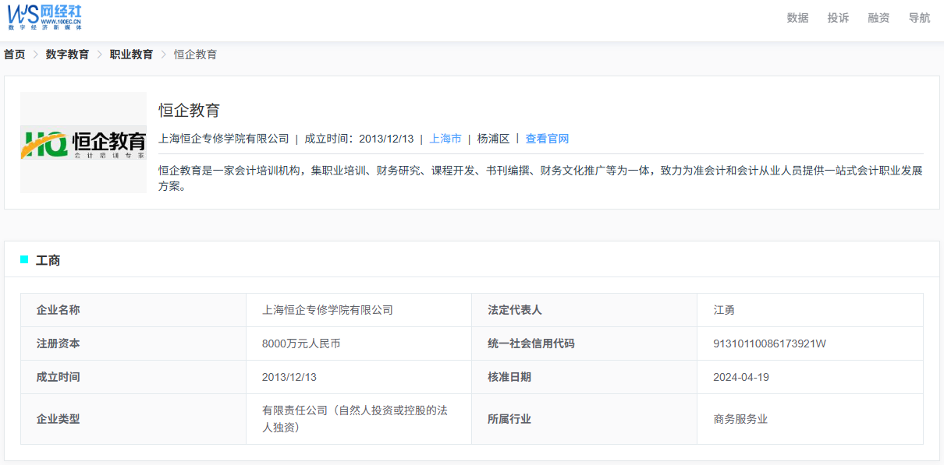
Task: Select the 商务服务业 value
Action: [x=740, y=419]
